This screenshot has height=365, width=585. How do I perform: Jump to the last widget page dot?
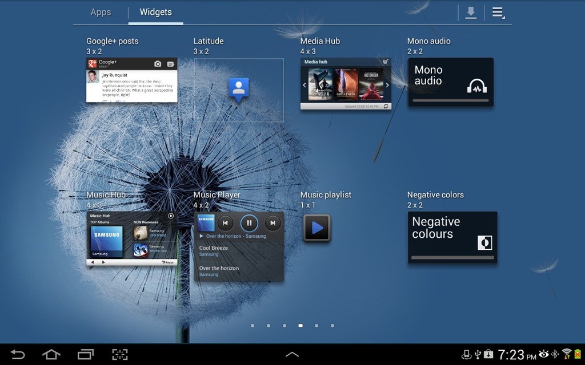pyautogui.click(x=332, y=326)
